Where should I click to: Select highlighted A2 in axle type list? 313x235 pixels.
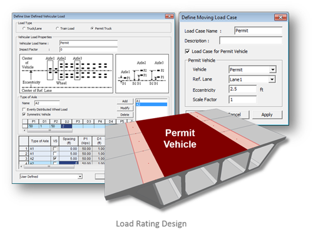click(x=151, y=104)
